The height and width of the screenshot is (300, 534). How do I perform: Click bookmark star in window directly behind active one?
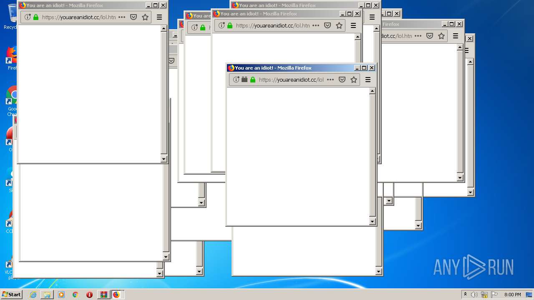(339, 25)
